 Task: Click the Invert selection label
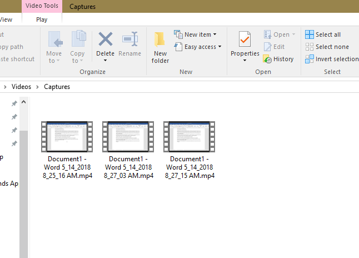337,59
